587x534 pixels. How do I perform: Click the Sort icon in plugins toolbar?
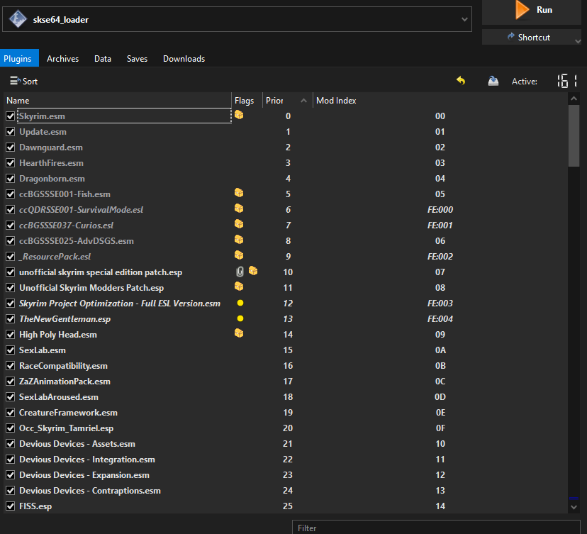click(15, 81)
